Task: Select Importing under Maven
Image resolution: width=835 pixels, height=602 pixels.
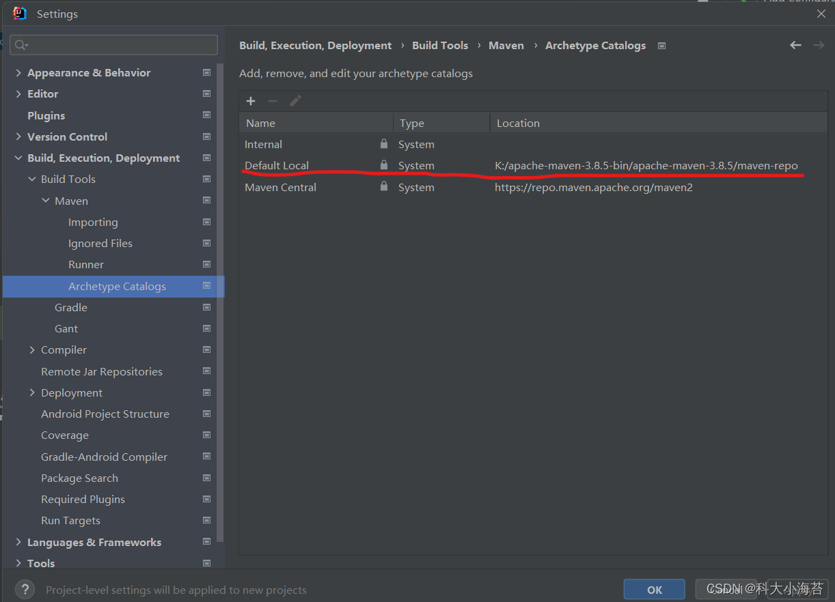Action: pyautogui.click(x=93, y=222)
